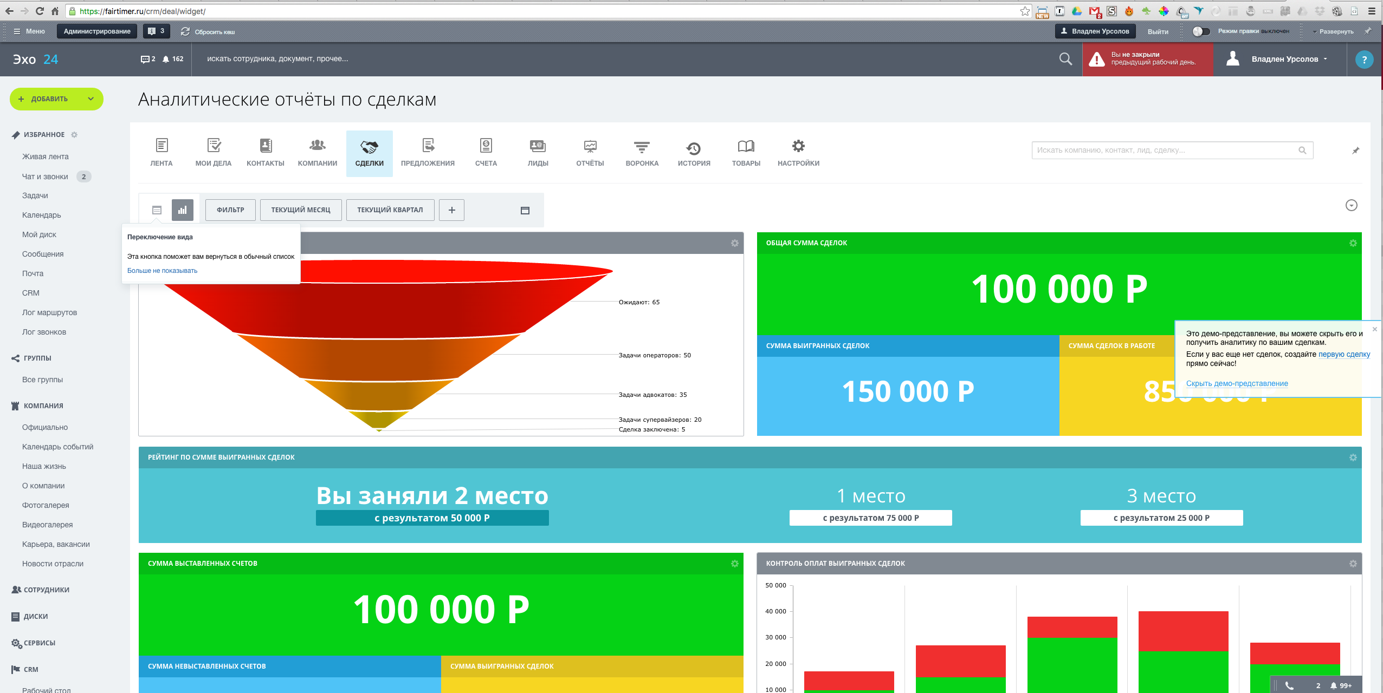
Task: Open the blue help question icon
Action: pos(1364,60)
